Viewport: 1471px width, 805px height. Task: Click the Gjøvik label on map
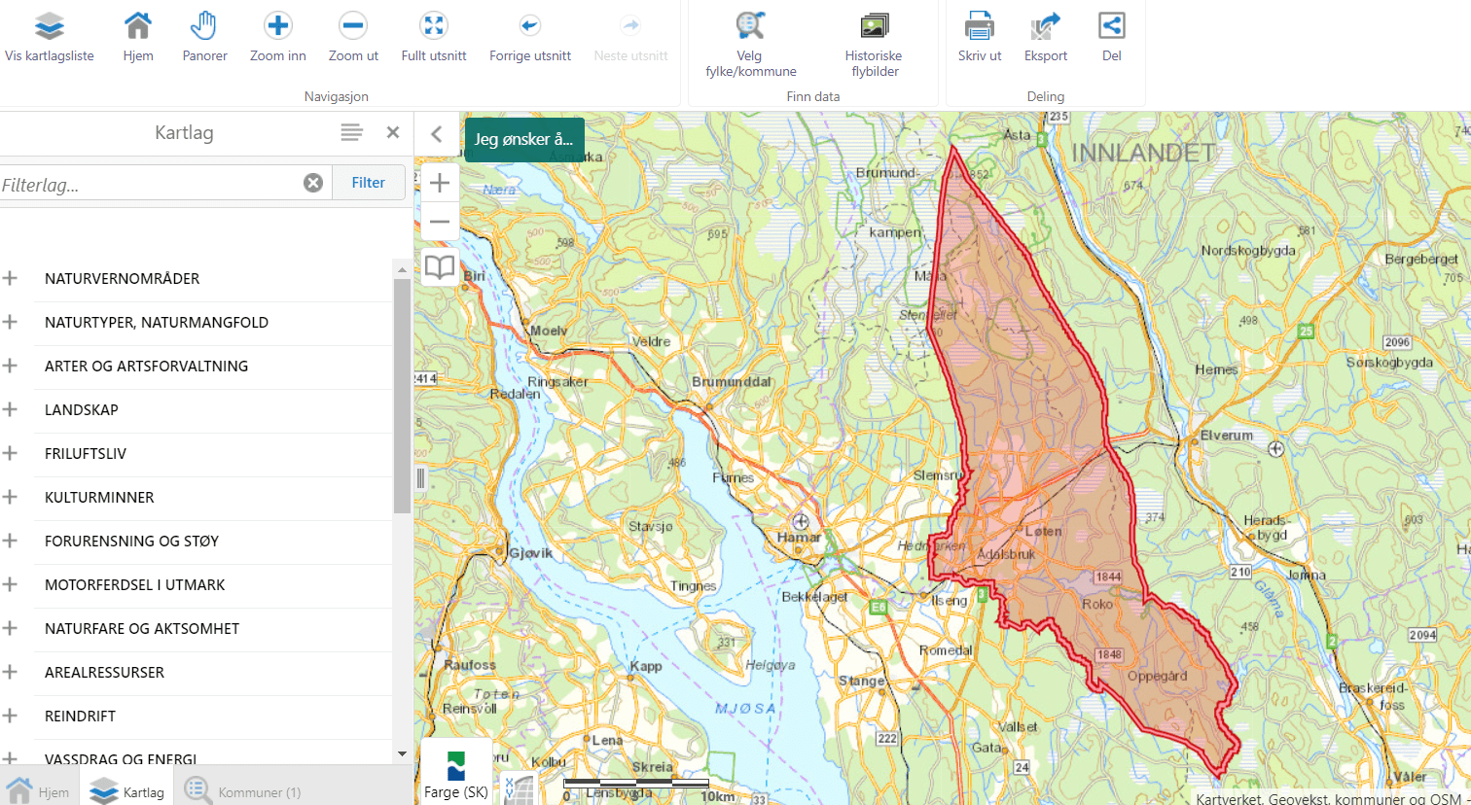pyautogui.click(x=530, y=553)
